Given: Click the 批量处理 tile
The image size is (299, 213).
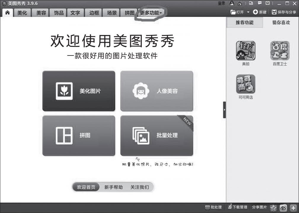Looking at the screenshot, I should (157, 136).
